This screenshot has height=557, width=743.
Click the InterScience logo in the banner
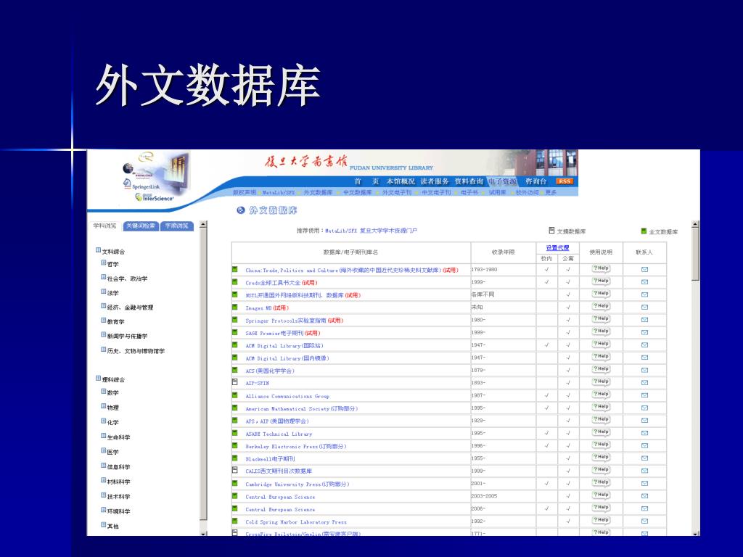click(x=154, y=197)
